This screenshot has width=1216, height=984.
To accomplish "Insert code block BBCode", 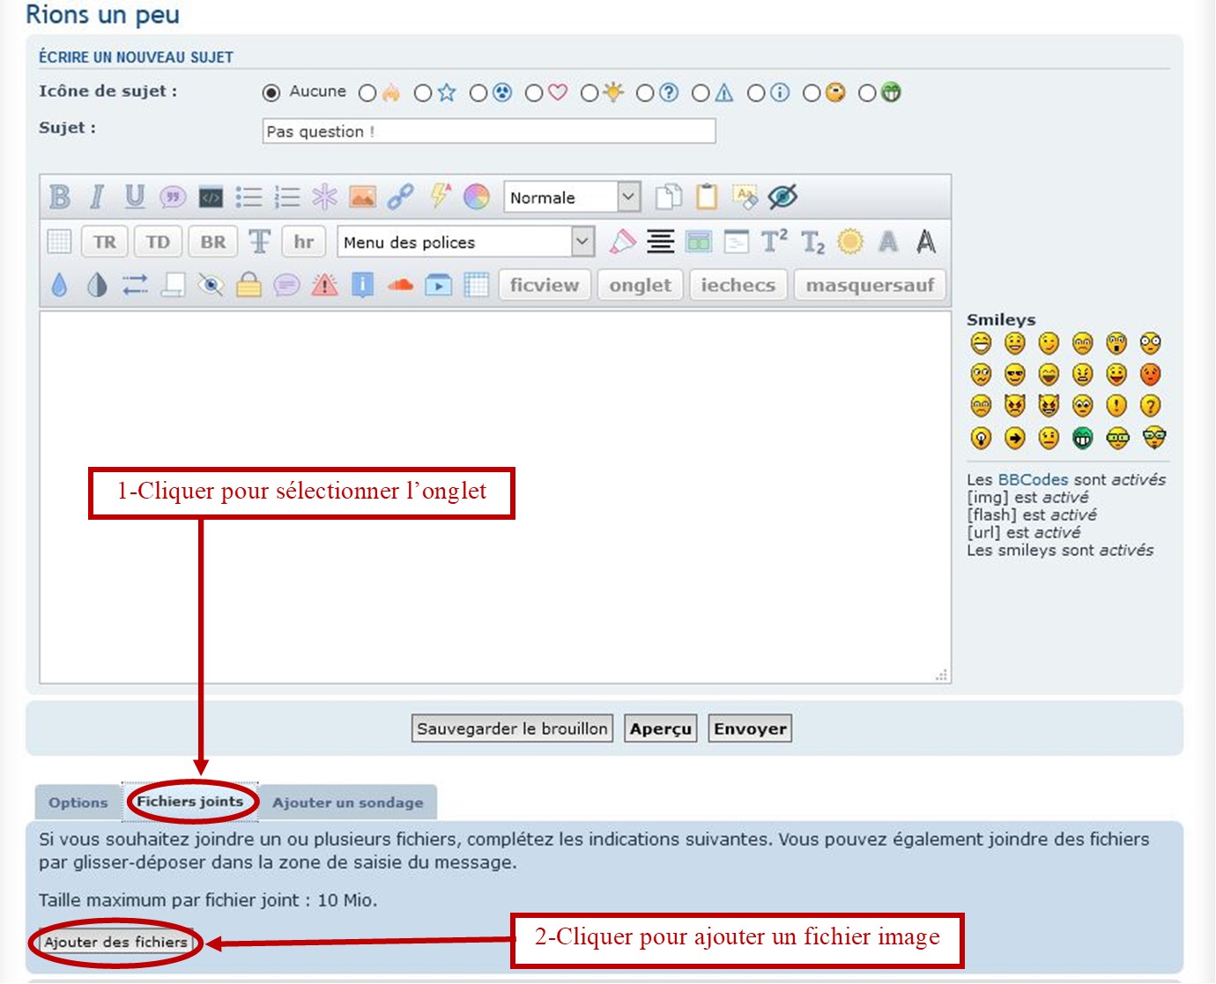I will (x=211, y=196).
